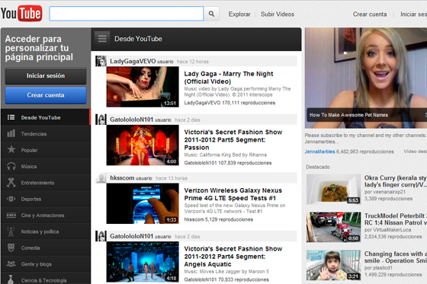Open Changing faces with a smile title
Viewport: 427px width, 284px height.
click(x=396, y=257)
